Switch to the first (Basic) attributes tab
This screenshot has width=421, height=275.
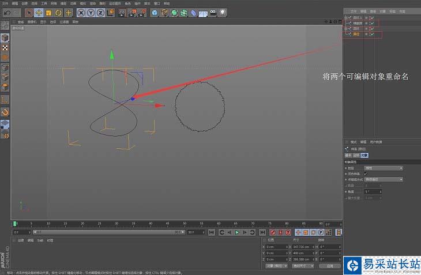click(348, 155)
